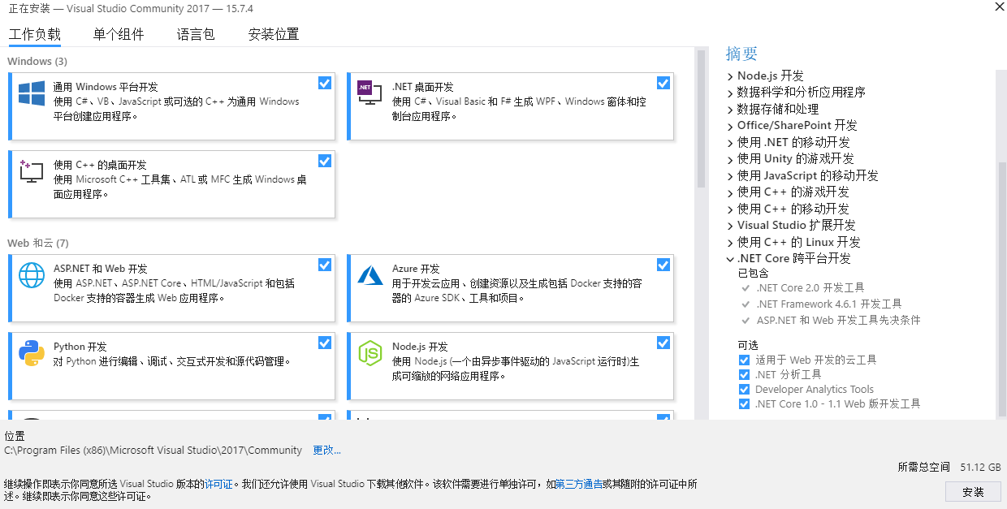Close the installer window

(x=998, y=6)
